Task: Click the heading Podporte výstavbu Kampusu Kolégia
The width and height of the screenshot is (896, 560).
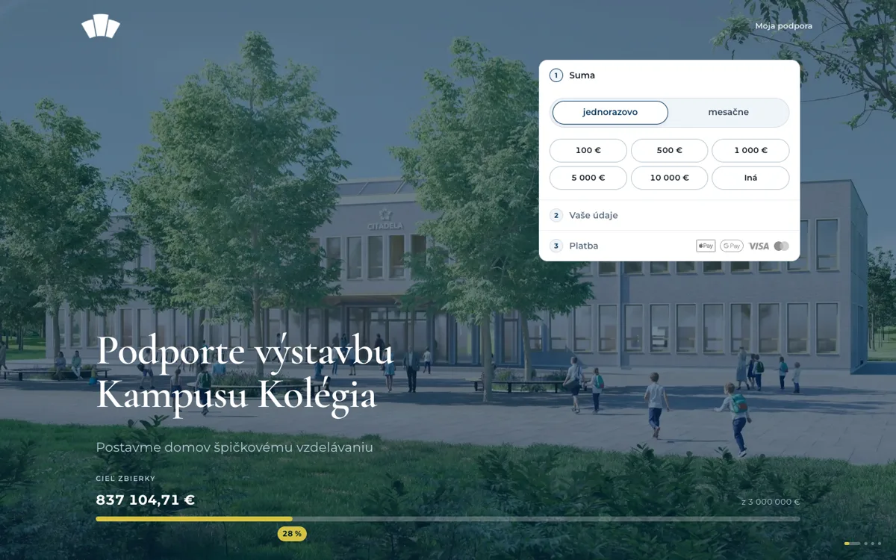Action: [245, 373]
